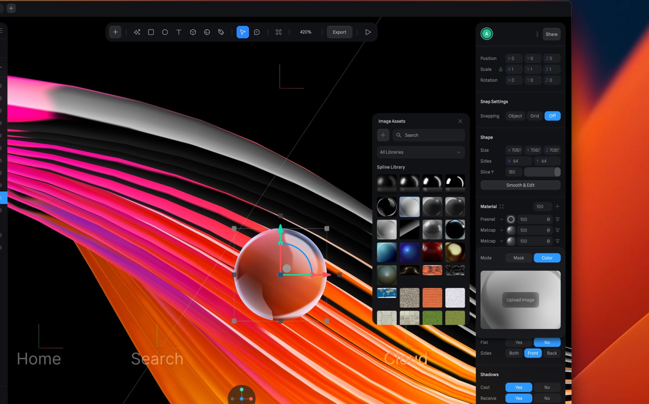Open the Pen vector tool
Image resolution: width=649 pixels, height=404 pixels.
(221, 32)
